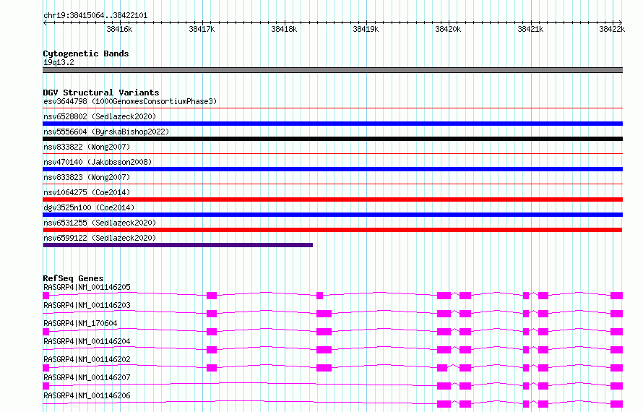
Task: Open variant nsv6531255 (Sedlazeck2020) label
Action: coord(100,223)
